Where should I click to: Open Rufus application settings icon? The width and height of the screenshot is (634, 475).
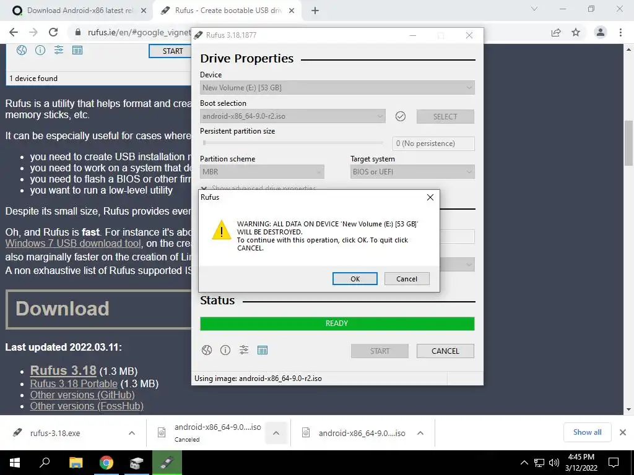(x=244, y=350)
